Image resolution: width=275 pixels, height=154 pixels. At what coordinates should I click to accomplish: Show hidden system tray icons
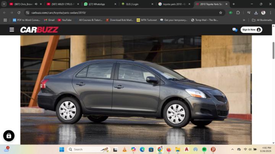(x=232, y=149)
